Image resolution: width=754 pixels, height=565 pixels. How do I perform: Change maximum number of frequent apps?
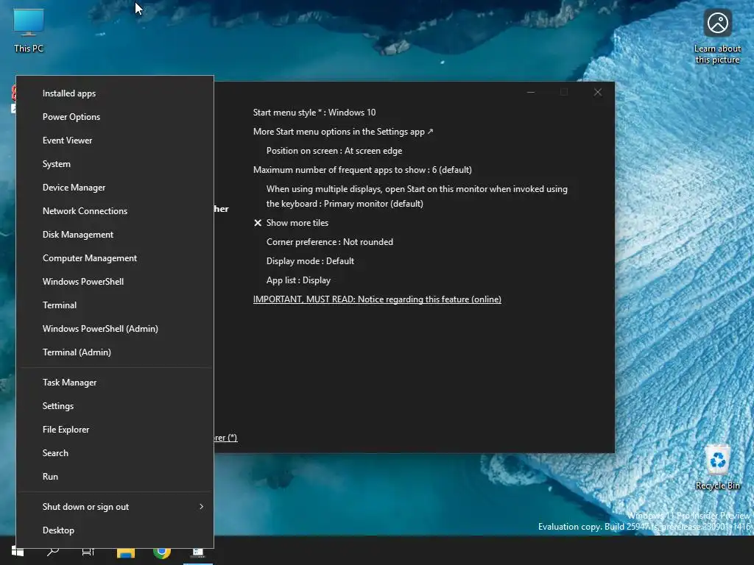point(362,170)
